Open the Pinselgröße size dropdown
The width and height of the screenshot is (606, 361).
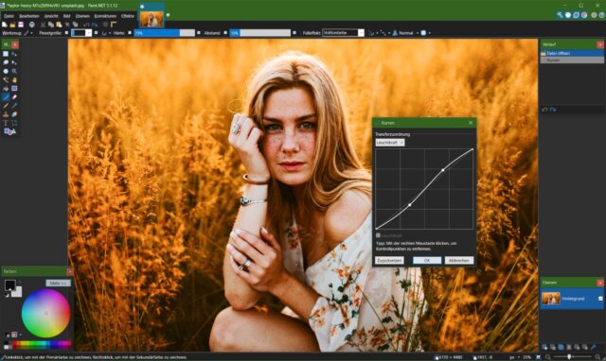pyautogui.click(x=88, y=33)
